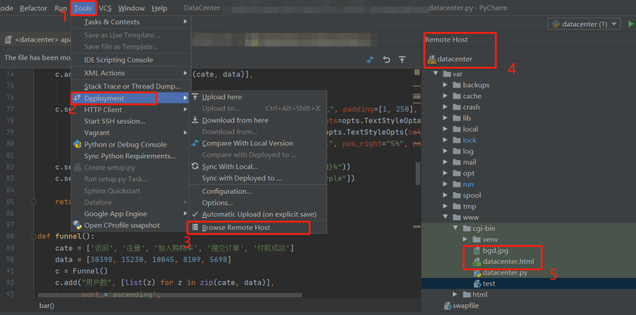The width and height of the screenshot is (636, 315).
Task: Click fold marker beside def funnel()
Action: pyautogui.click(x=34, y=236)
